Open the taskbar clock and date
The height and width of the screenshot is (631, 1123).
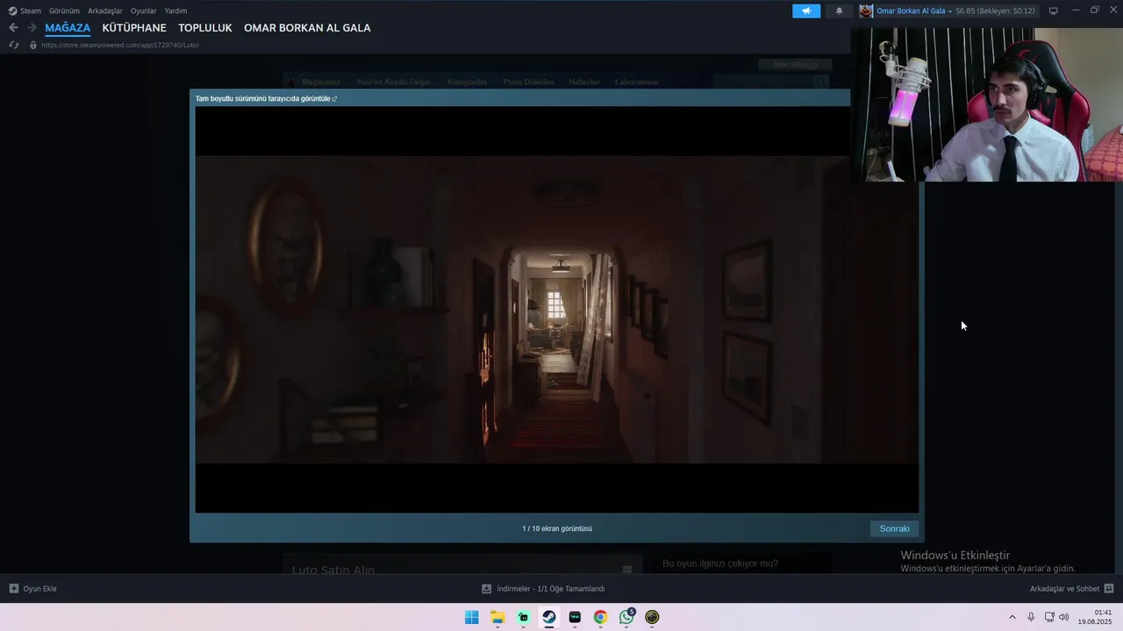[x=1096, y=617]
